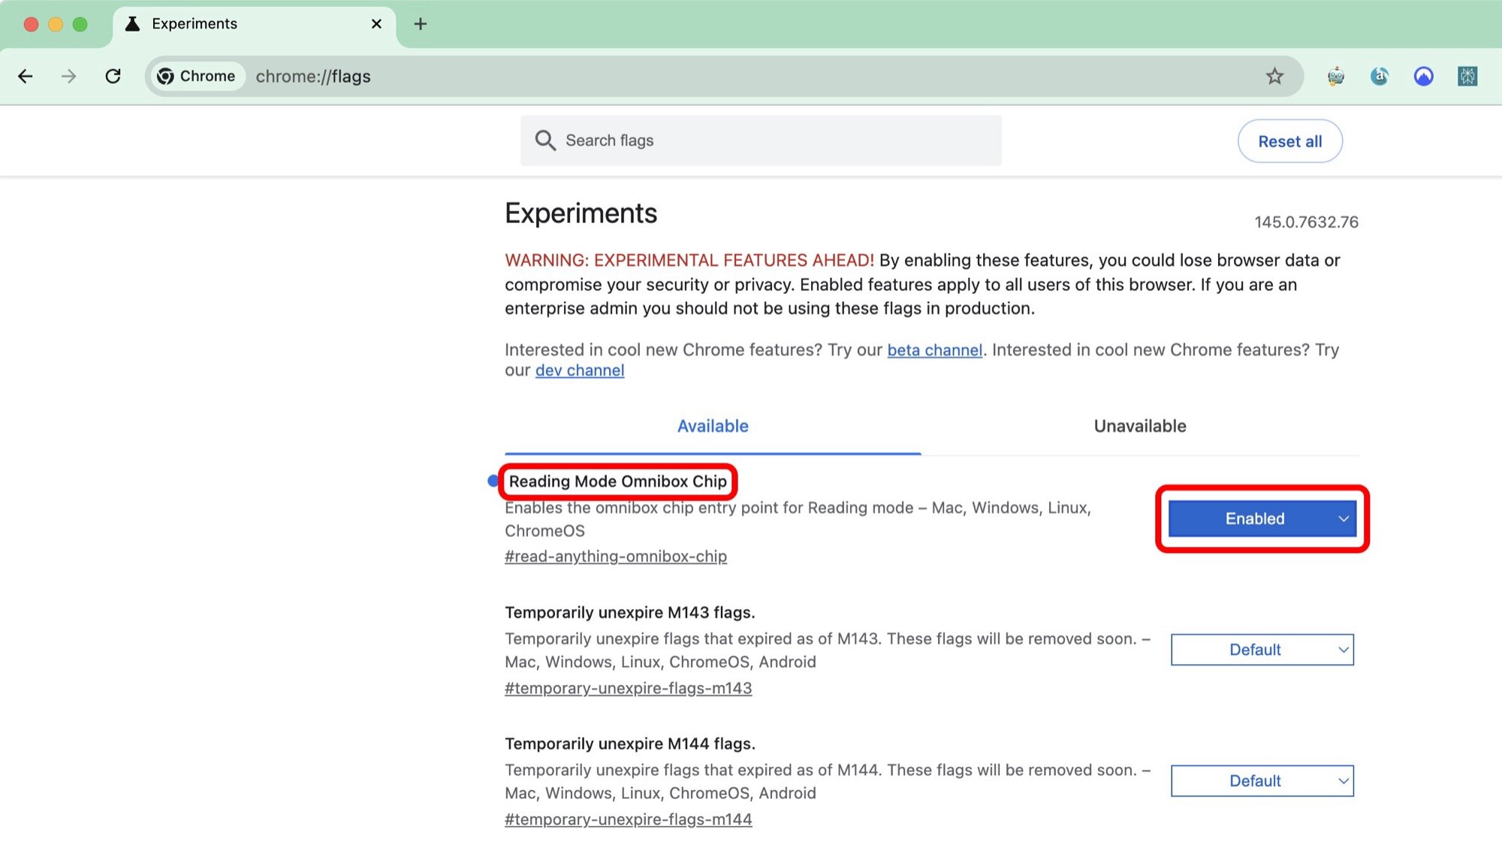Screen dimensions: 1502x845
Task: Reload the chrome://flags page
Action: (113, 76)
